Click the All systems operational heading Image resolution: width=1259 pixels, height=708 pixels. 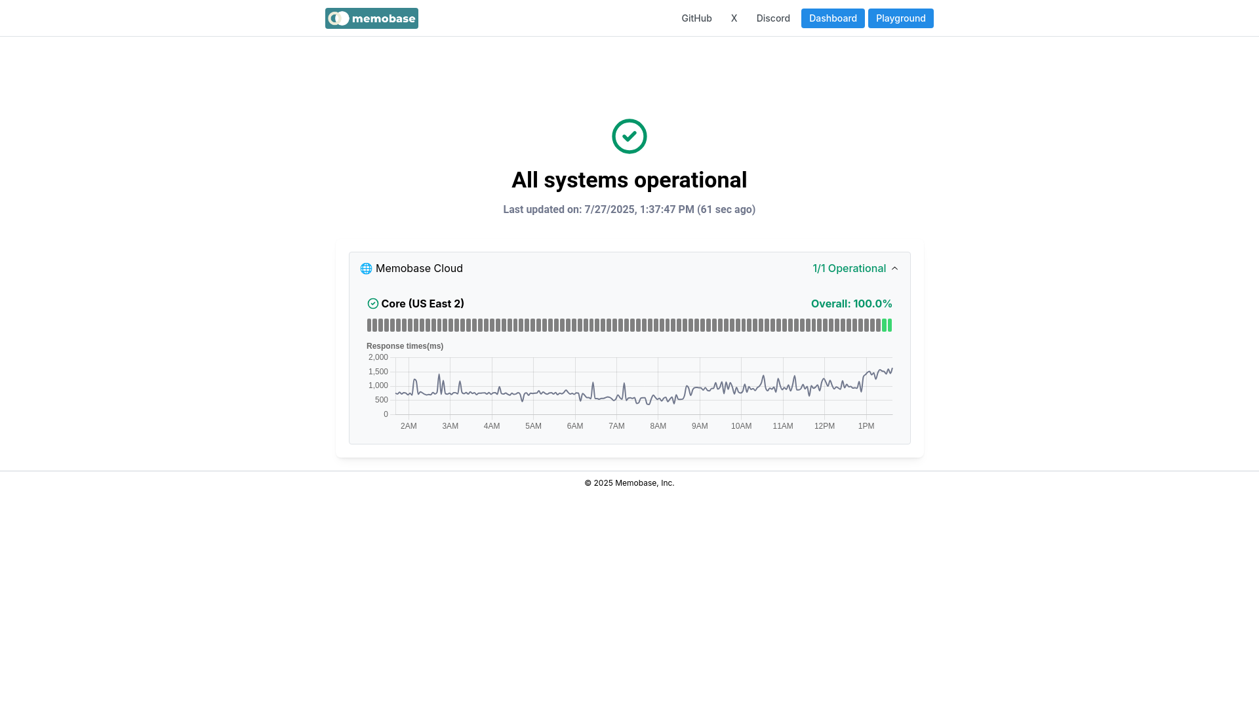tap(629, 180)
